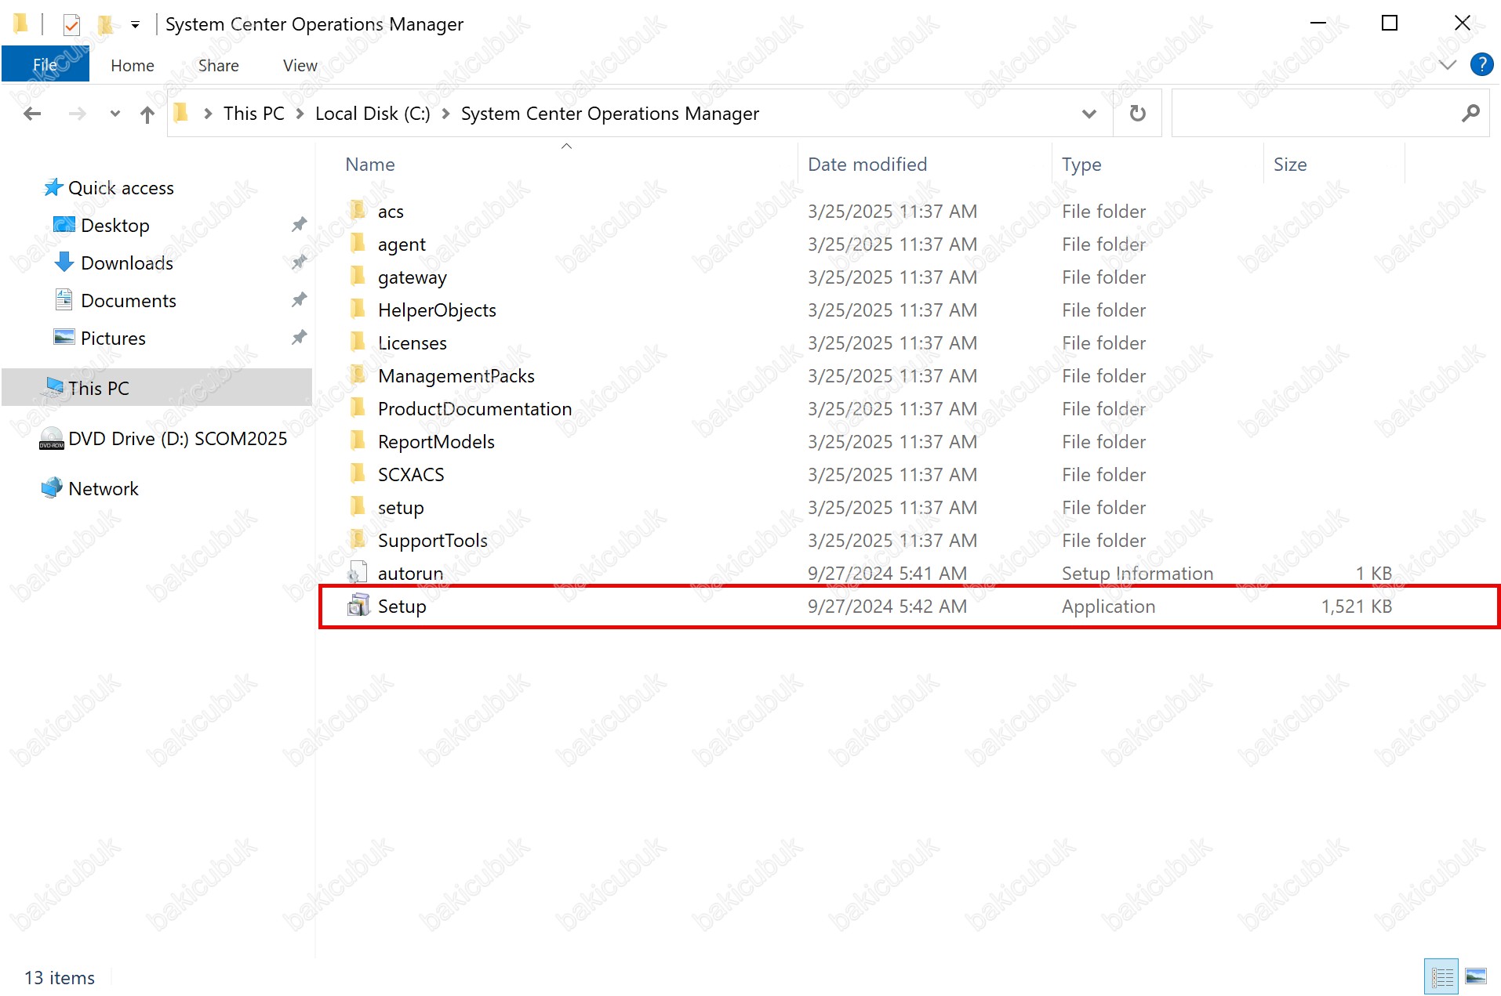Select the acs folder icon
The width and height of the screenshot is (1501, 996).
click(x=358, y=210)
